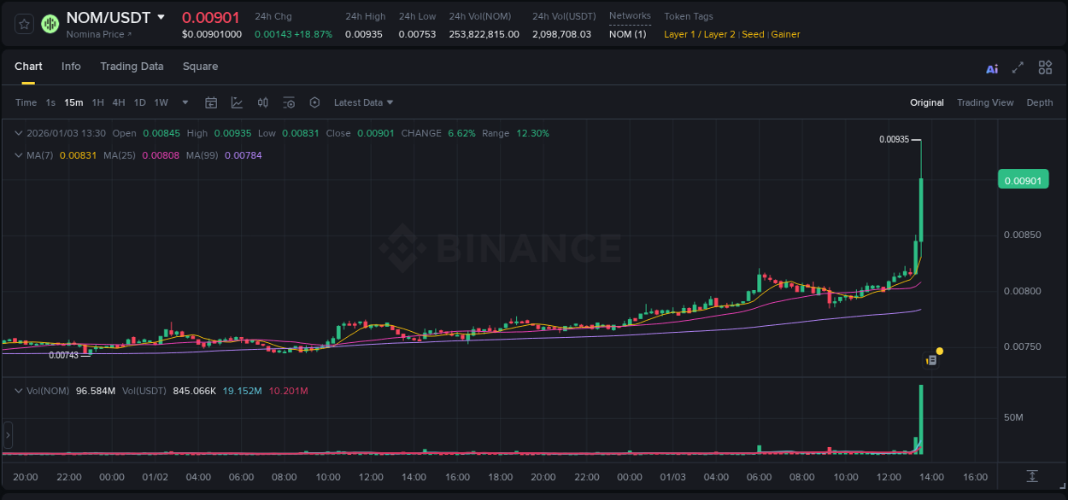Expand the chart to full screen
This screenshot has width=1068, height=500.
pos(1016,67)
